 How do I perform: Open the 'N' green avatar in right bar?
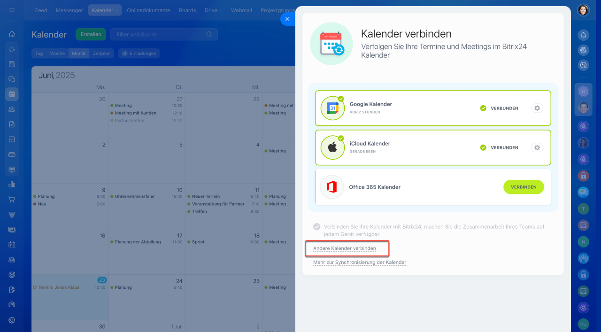(583, 241)
